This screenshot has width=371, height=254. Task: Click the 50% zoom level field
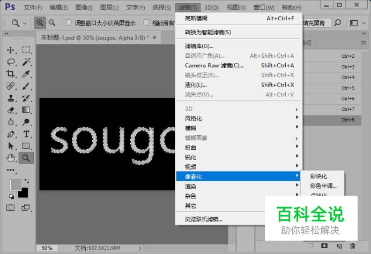click(x=47, y=248)
